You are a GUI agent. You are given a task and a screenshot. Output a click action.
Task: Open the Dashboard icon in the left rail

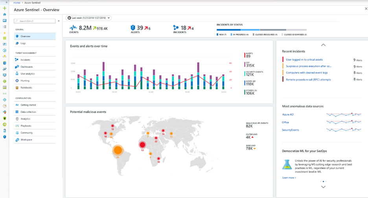pos(4,21)
